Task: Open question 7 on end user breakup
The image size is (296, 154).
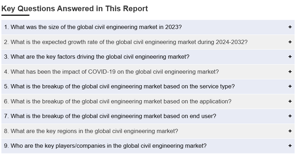Action: pos(110,116)
